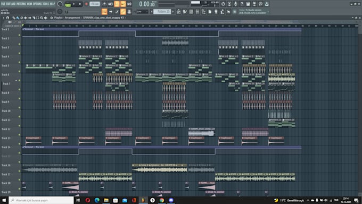This screenshot has height=204, width=362.
Task: Select the Playlist slip tool
Action: [x=30, y=18]
